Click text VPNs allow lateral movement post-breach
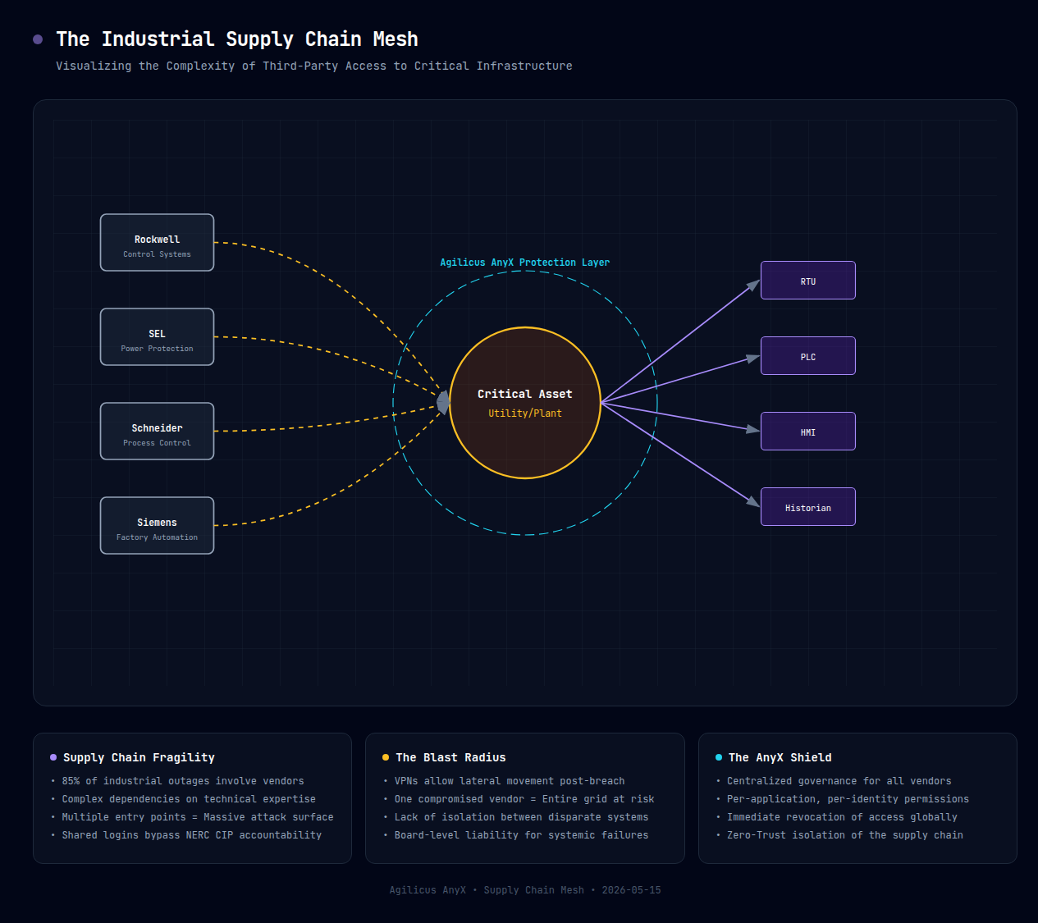 click(x=510, y=781)
